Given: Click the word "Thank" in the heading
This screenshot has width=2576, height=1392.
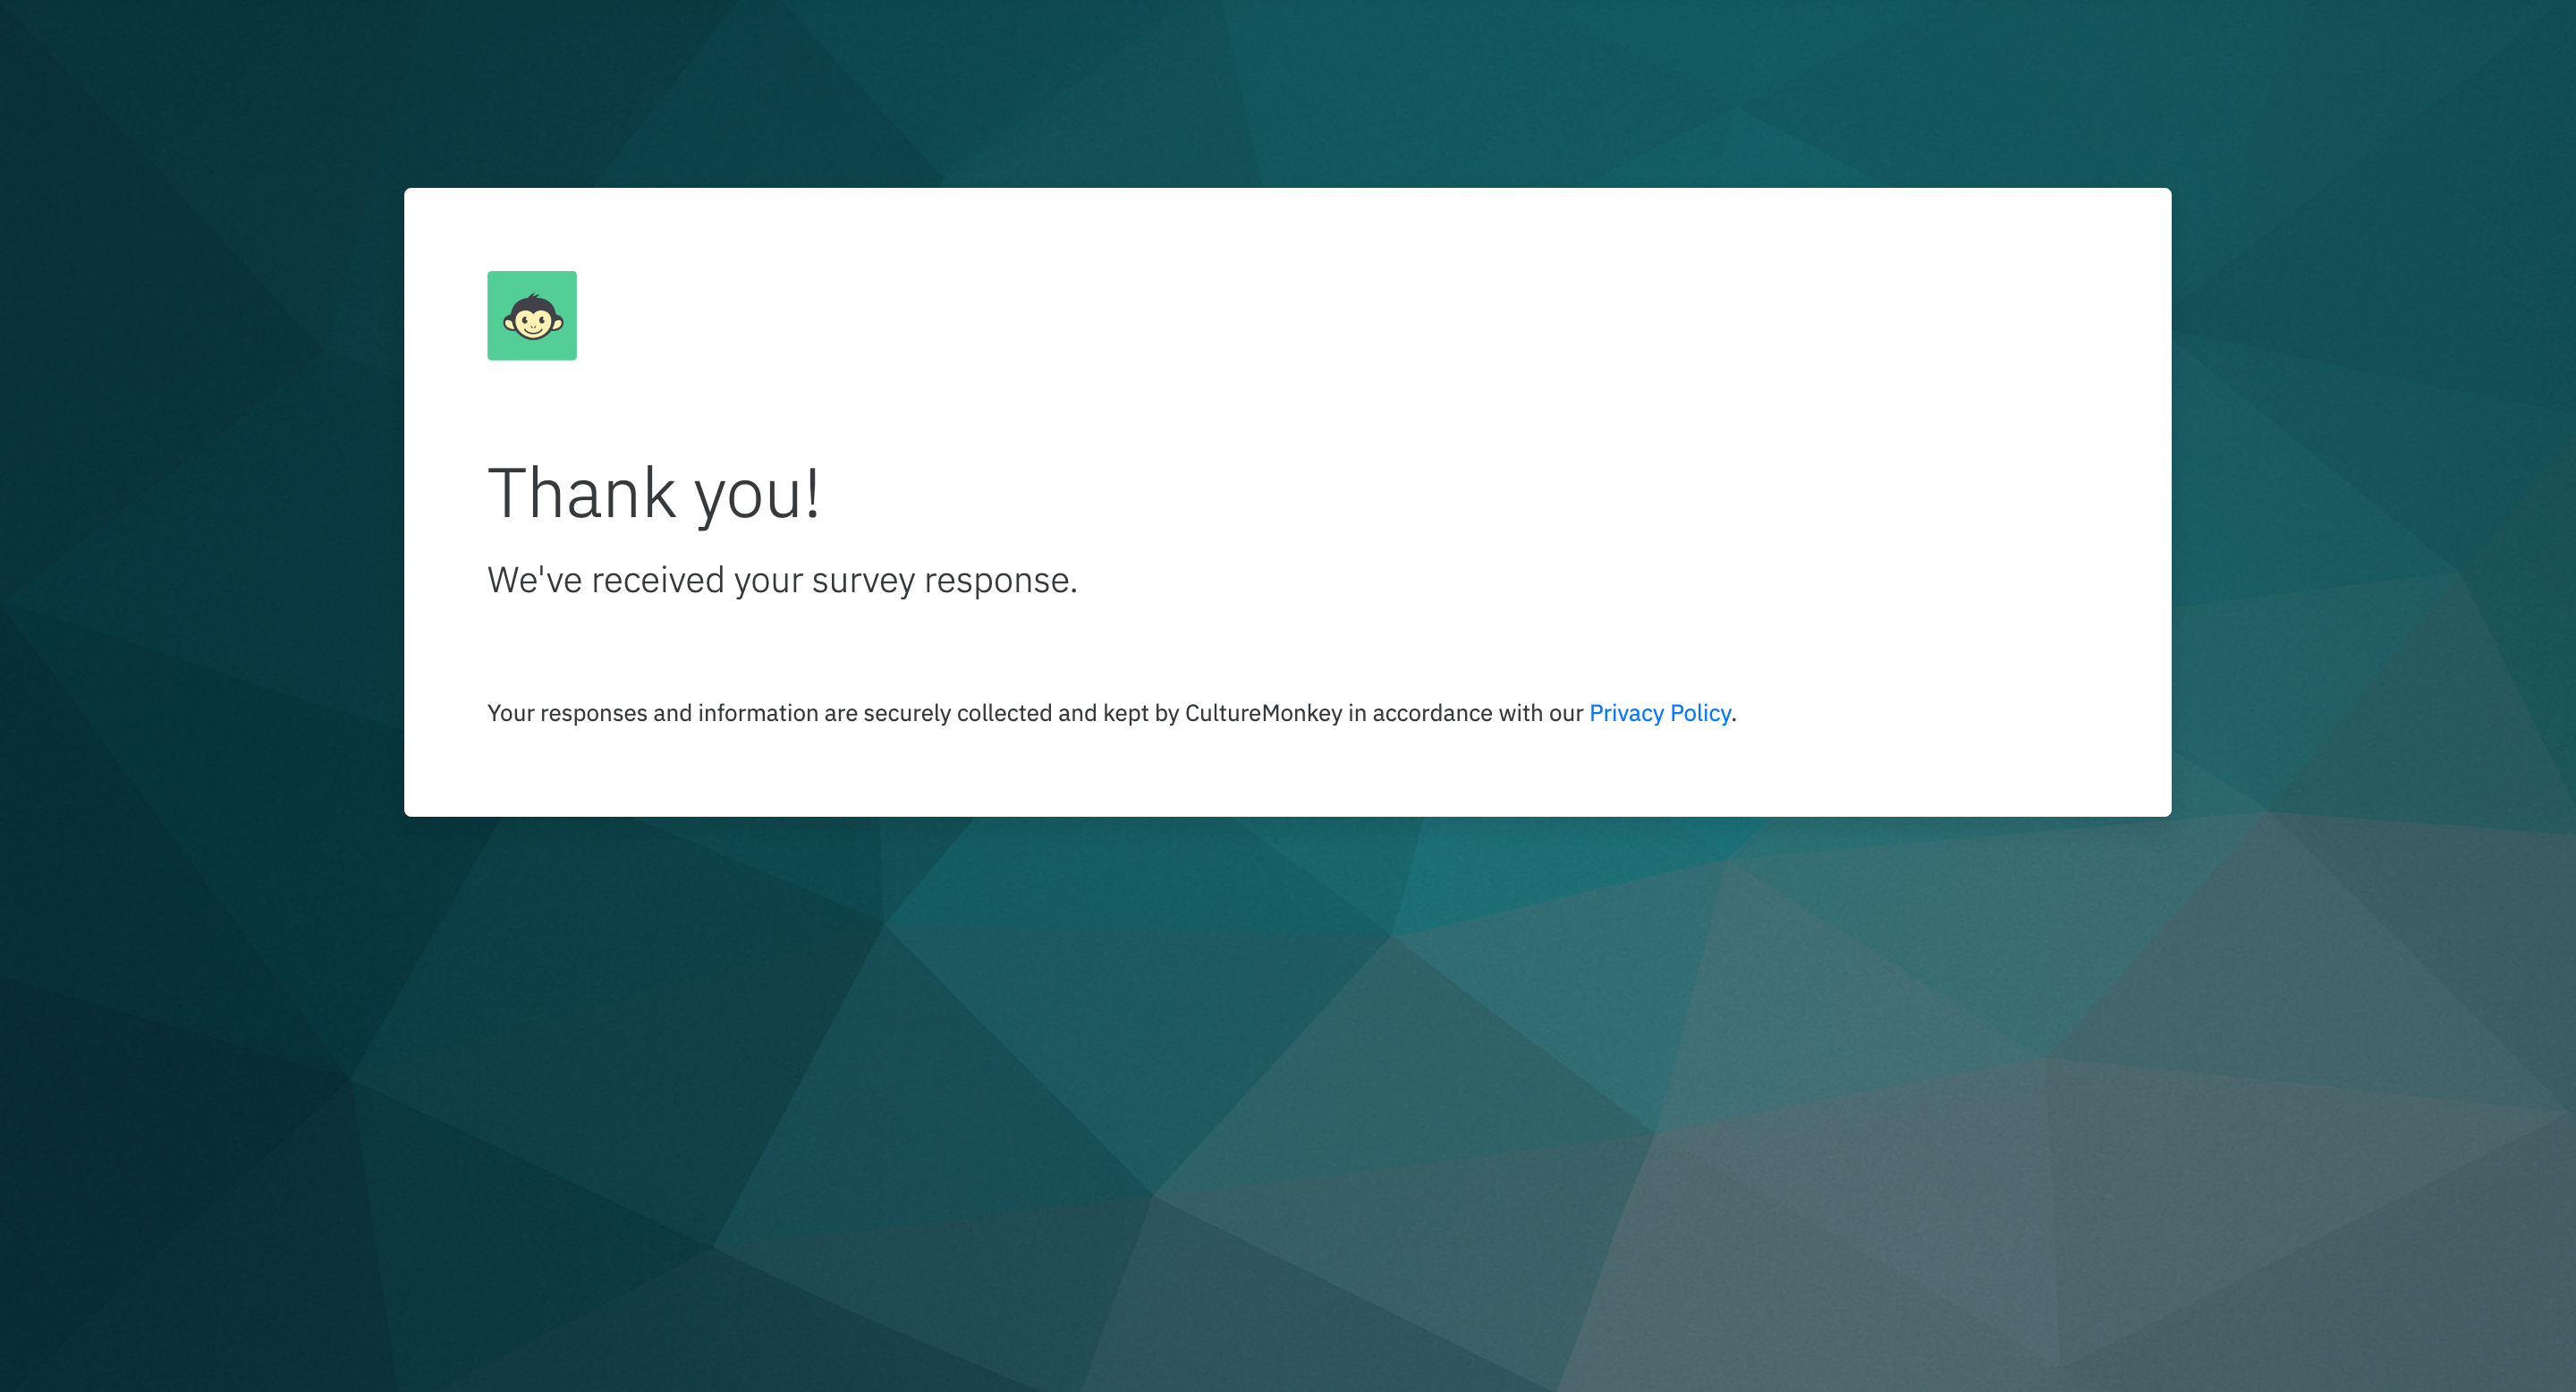Looking at the screenshot, I should pyautogui.click(x=582, y=494).
